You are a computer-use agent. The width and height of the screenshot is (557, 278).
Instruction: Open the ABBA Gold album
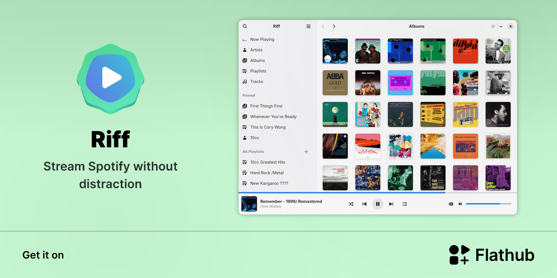335,82
